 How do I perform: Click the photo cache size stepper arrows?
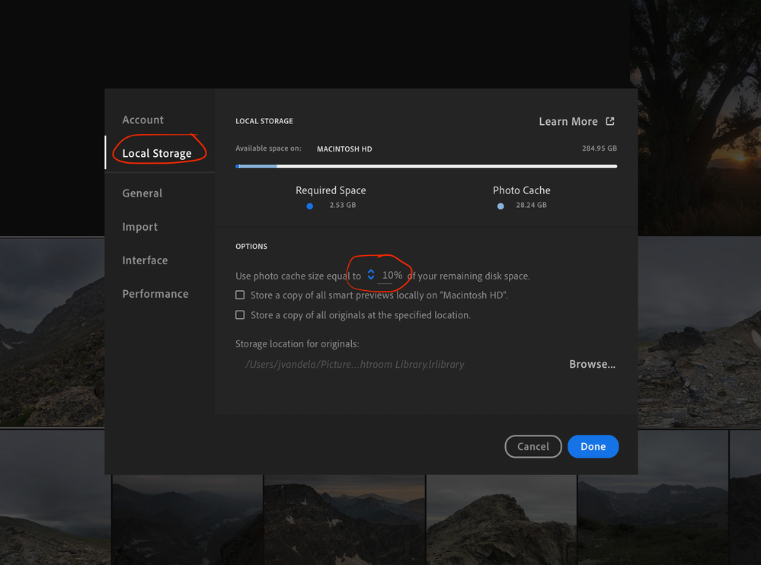pyautogui.click(x=371, y=274)
